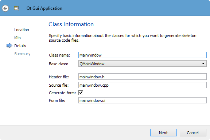Click the Cancel button
Image resolution: width=210 pixels, height=140 pixels.
tap(193, 132)
